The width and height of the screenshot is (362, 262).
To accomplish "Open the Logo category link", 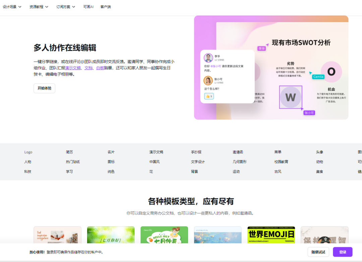I will pos(28,152).
